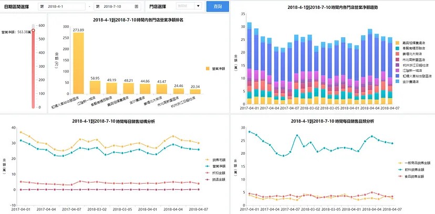This screenshot has height=214, width=435.
Task: Click the 門店選擇 store text box
Action: pos(185,6)
